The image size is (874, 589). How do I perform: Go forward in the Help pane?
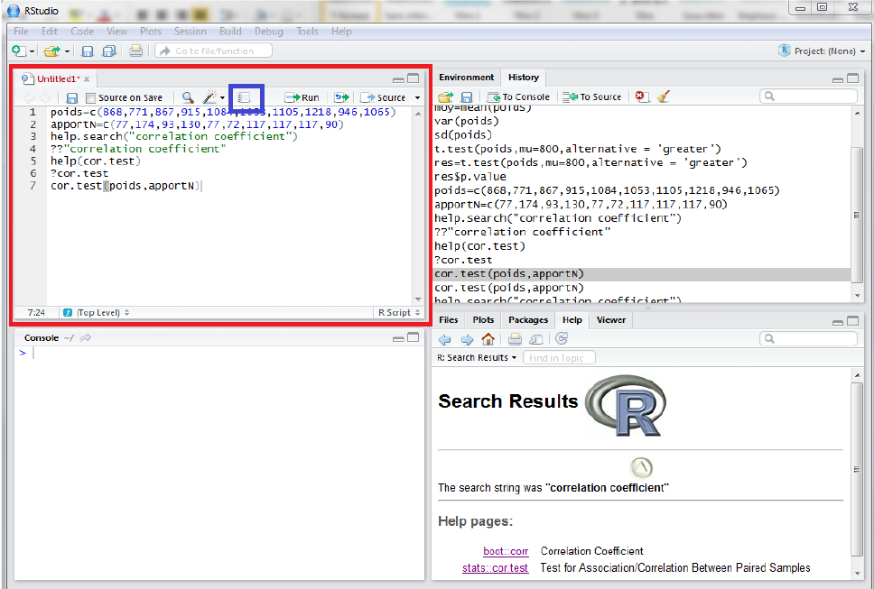pos(467,339)
